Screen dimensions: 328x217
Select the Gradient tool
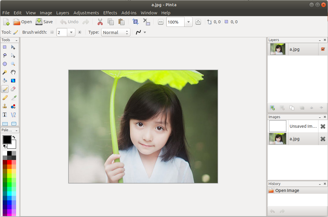coord(13,81)
